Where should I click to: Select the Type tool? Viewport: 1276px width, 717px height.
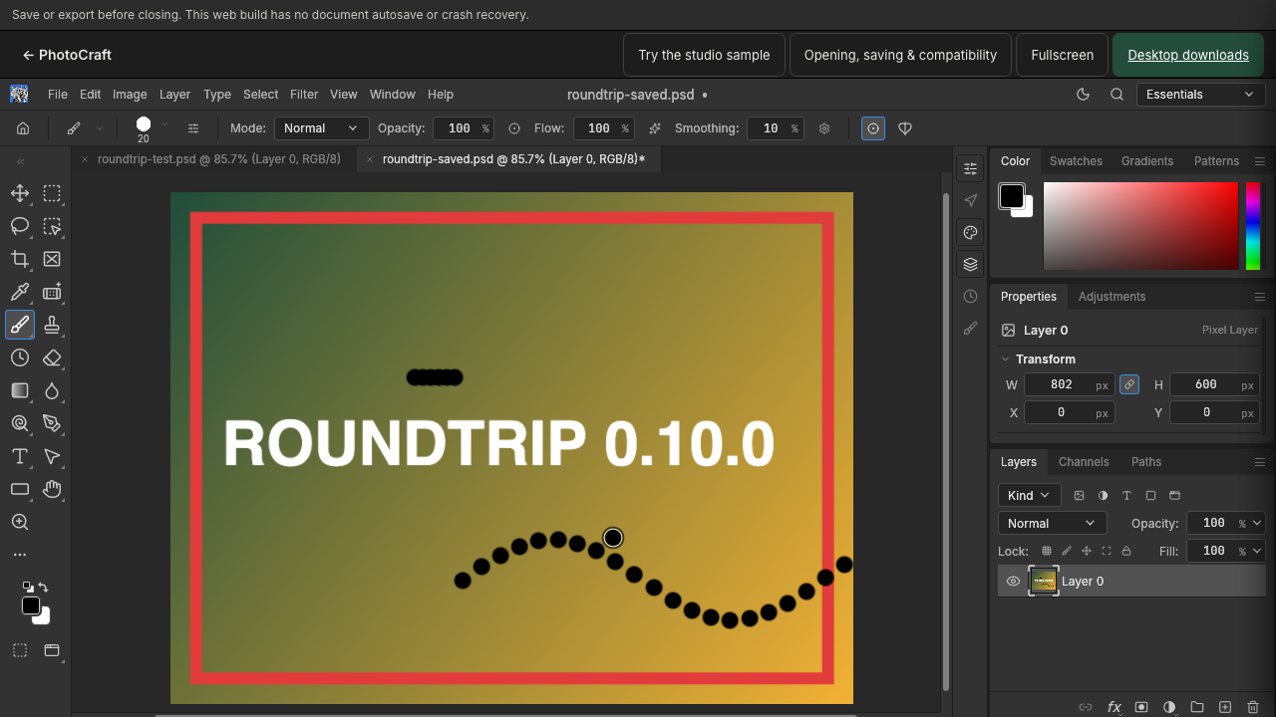click(20, 457)
